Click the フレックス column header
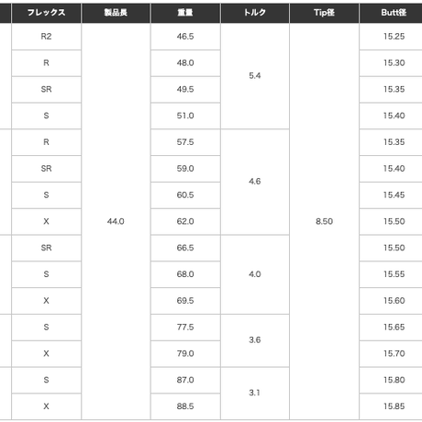 coord(46,13)
